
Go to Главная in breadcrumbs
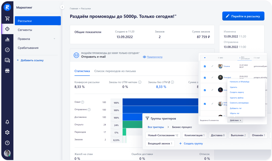[74, 9]
